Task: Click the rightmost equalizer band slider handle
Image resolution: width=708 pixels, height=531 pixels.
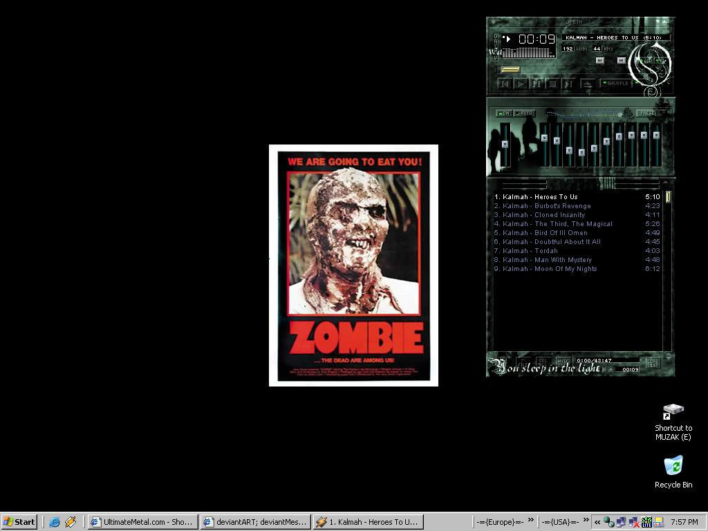Action: pos(656,135)
